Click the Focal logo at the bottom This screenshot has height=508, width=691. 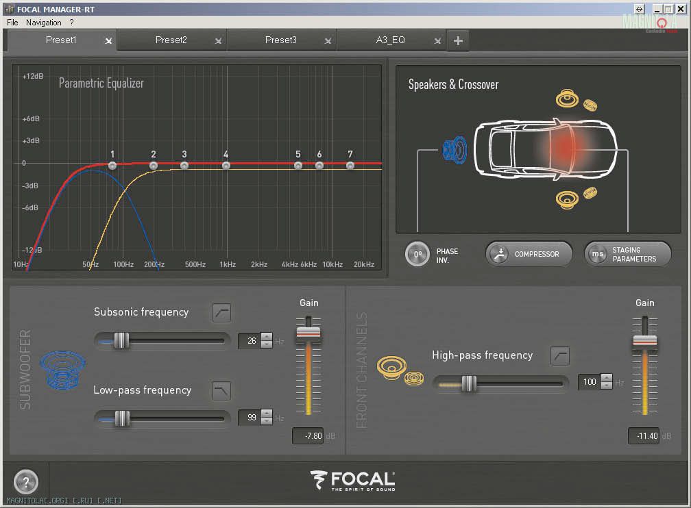click(353, 481)
